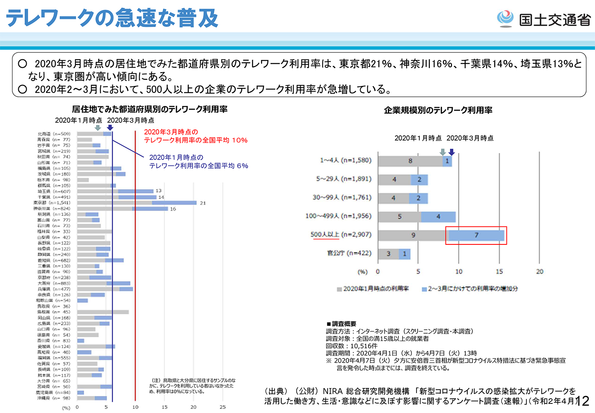Click the dark blue arrow above the prefecture chart
This screenshot has width=595, height=413.
point(110,128)
